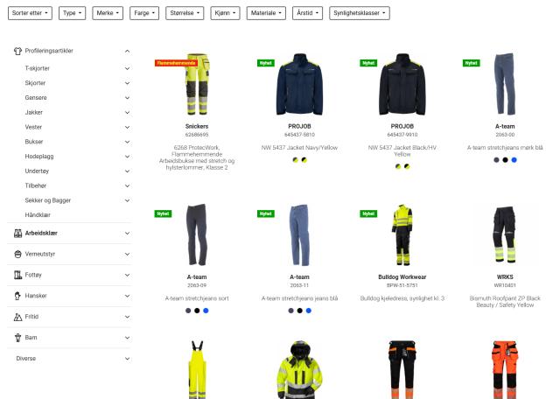Expand the Jakker subcategory chevron
Viewport: 560px width, 399px height.
(127, 113)
